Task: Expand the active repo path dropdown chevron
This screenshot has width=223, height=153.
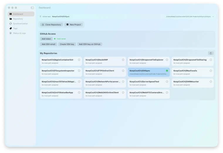Action: 213,17
